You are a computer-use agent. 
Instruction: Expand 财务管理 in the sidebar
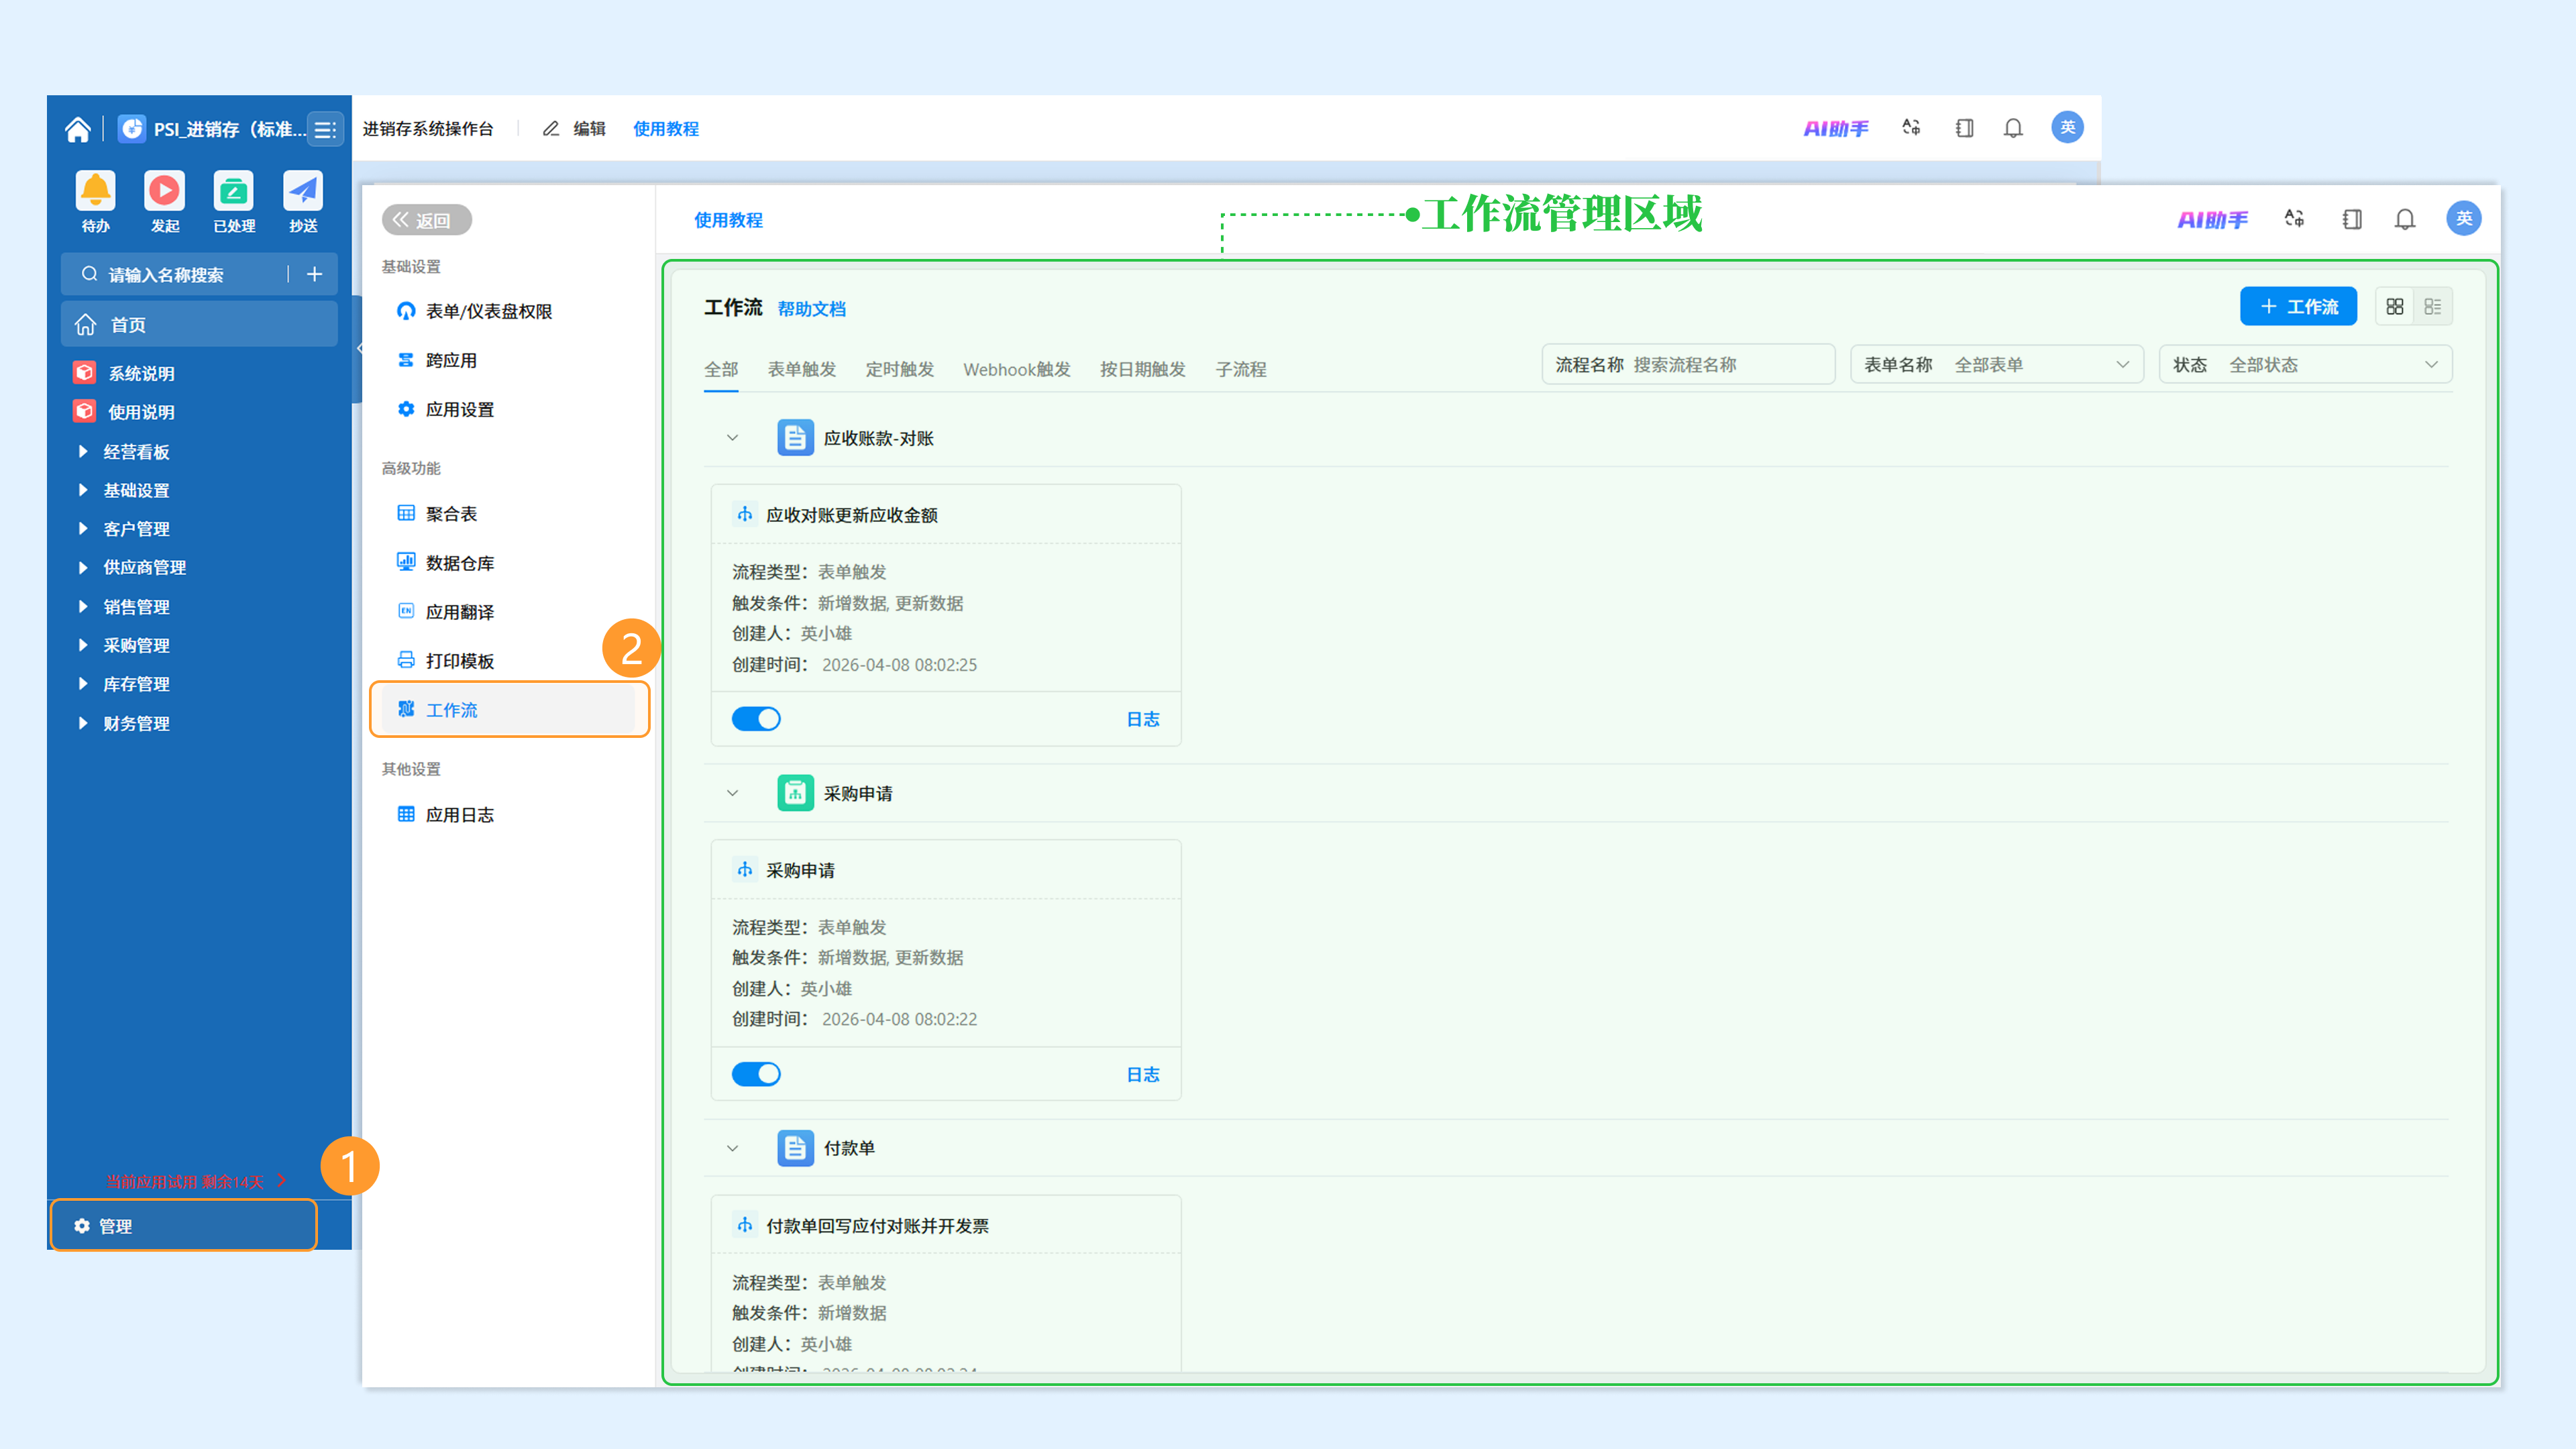[x=83, y=723]
